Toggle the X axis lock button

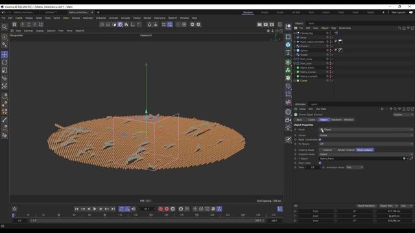click(23, 25)
